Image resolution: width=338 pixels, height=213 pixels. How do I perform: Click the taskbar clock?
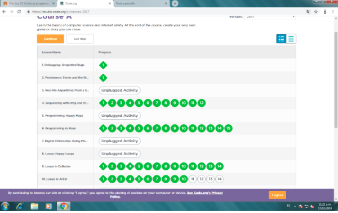325,206
